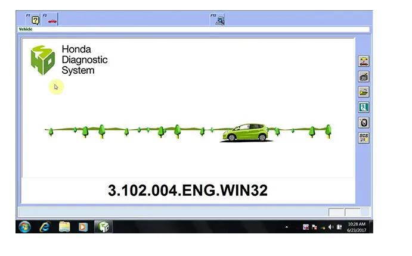Click the green exit running man icon
Viewport: 412px width, 256px height.
click(x=364, y=107)
